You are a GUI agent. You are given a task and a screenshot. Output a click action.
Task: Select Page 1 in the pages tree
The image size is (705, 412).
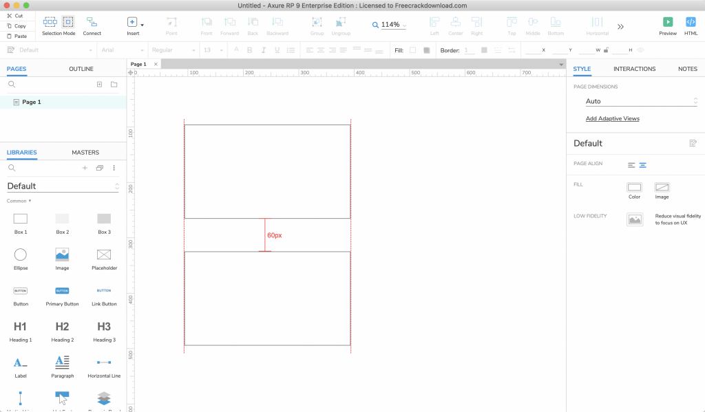pyautogui.click(x=31, y=102)
